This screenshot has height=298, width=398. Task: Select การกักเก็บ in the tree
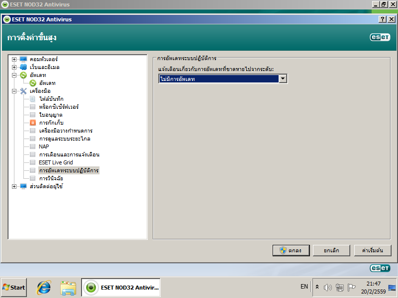pyautogui.click(x=51, y=123)
